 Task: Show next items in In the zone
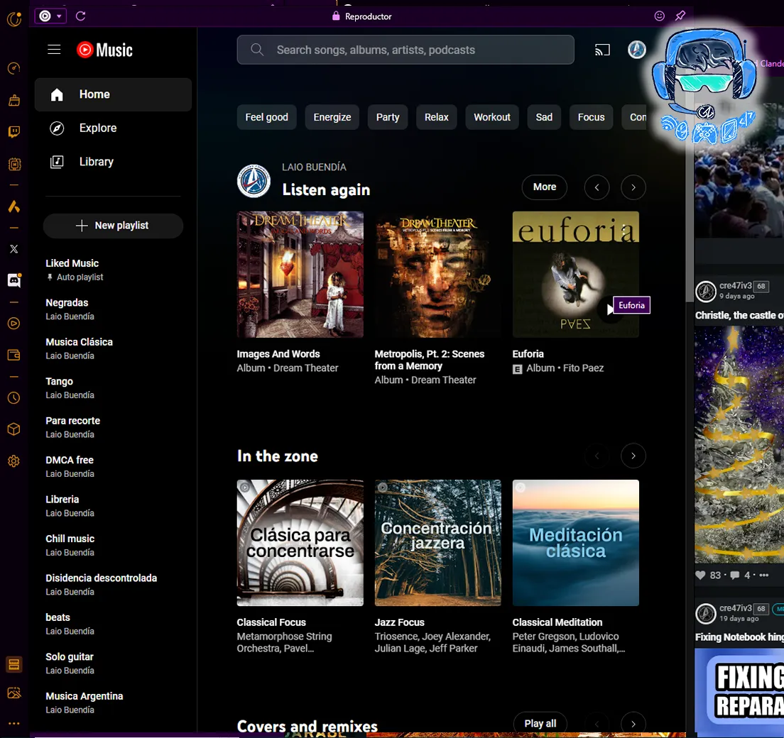tap(633, 456)
